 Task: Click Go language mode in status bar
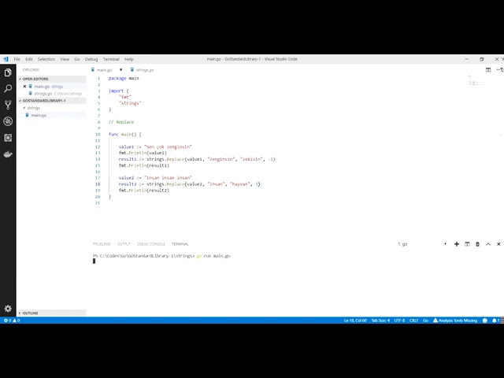[425, 321]
